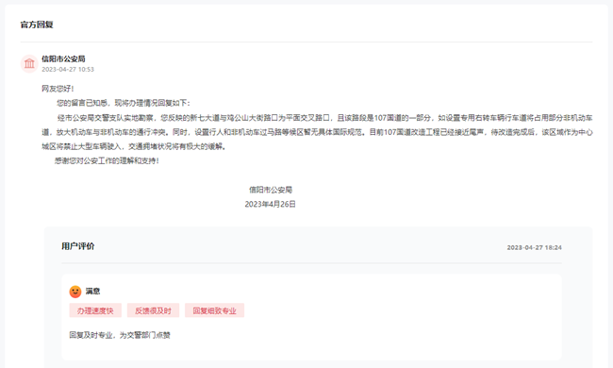Click the 用户评价 heading
This screenshot has width=613, height=368.
[x=77, y=246]
